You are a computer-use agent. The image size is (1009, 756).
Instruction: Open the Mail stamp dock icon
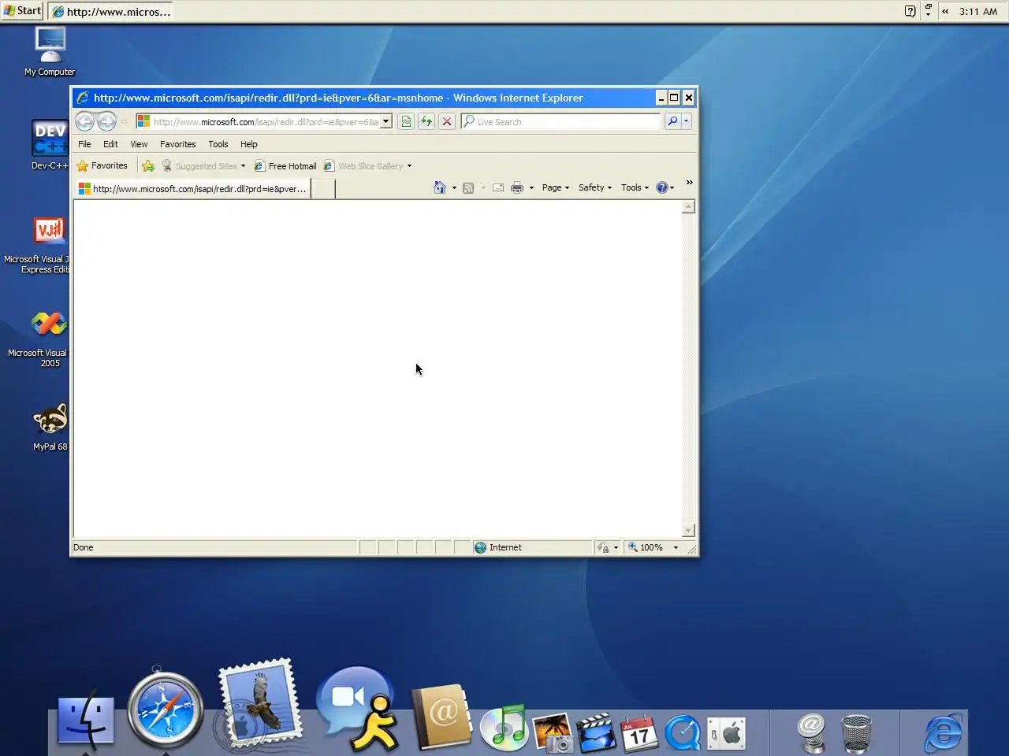tap(259, 705)
